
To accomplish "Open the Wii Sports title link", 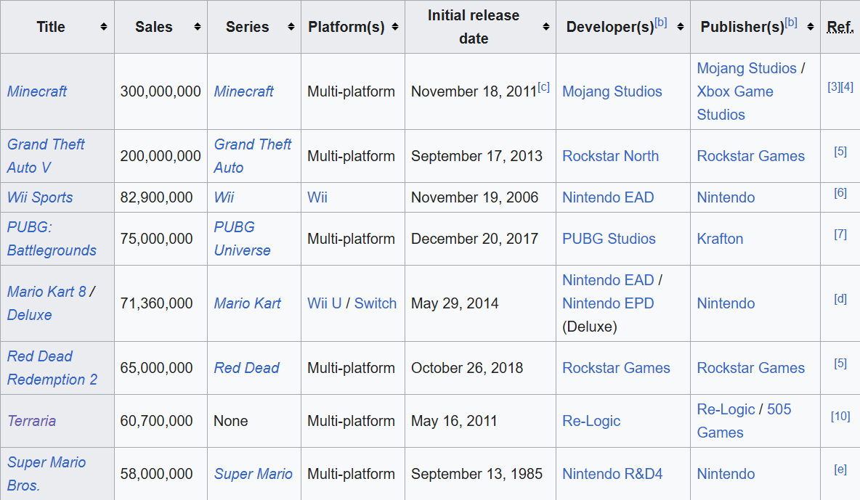I will 40,197.
